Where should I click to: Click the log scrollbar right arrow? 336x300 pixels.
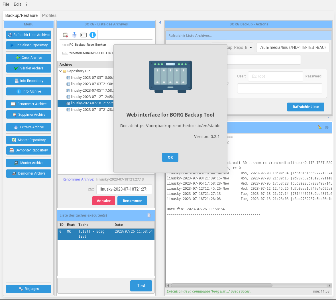(x=329, y=285)
